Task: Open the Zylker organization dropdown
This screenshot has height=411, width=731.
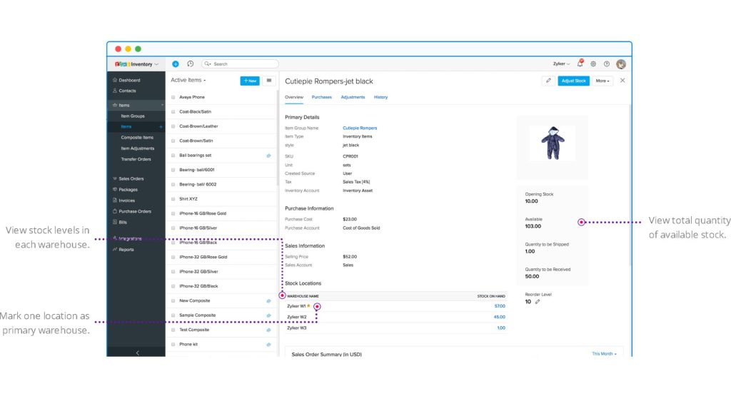Action: click(561, 64)
